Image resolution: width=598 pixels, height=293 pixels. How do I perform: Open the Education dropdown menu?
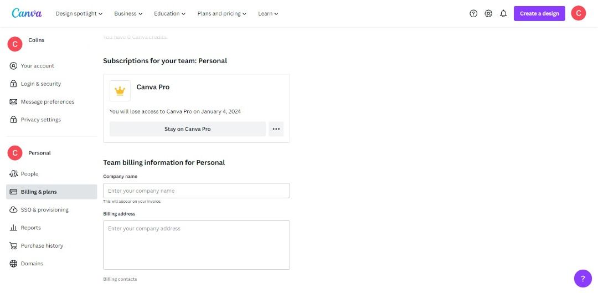170,13
